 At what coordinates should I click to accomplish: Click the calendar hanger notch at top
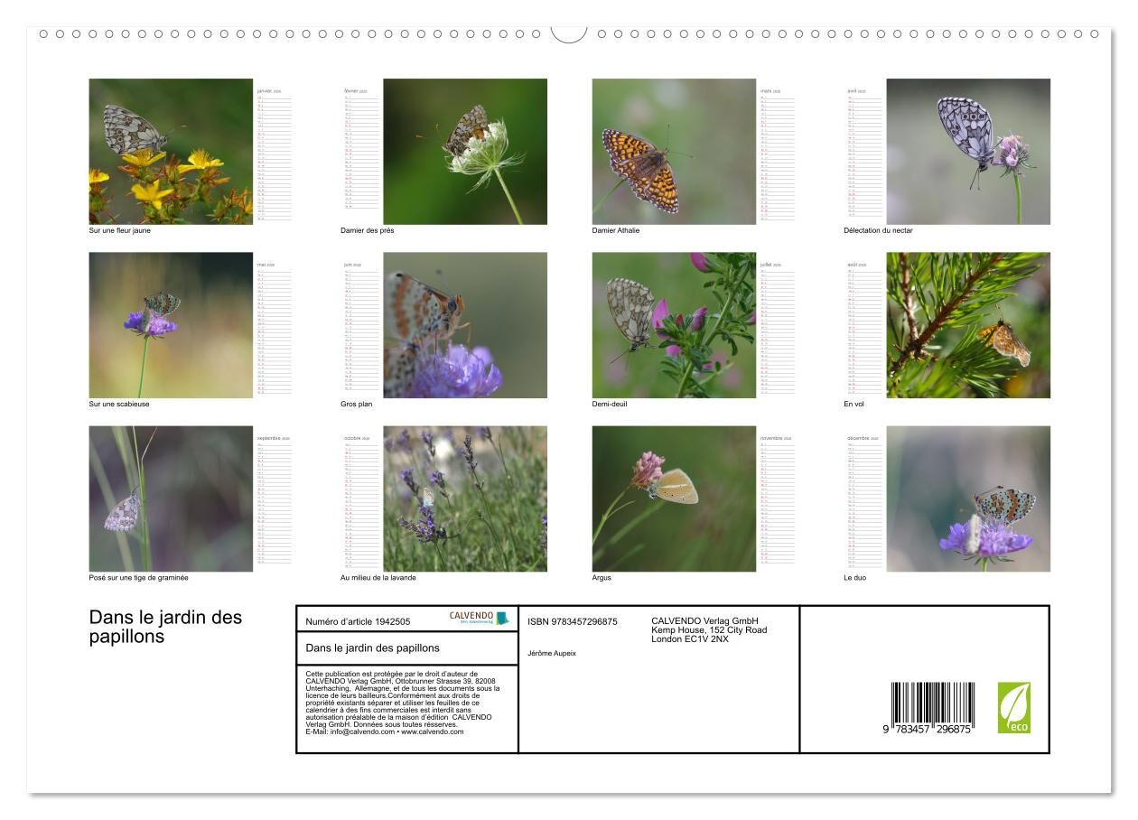coord(569,34)
